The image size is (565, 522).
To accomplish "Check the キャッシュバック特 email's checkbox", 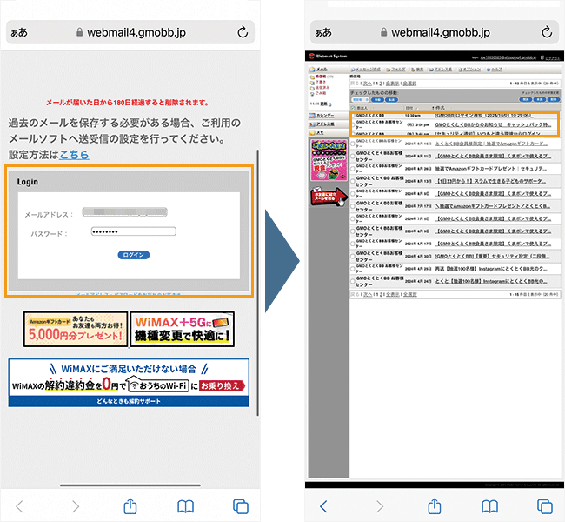I will pyautogui.click(x=353, y=124).
